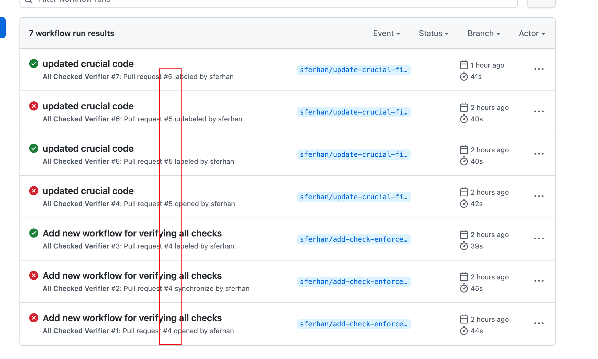The height and width of the screenshot is (359, 598).
Task: Click calendar icon on Verifier #3 row
Action: (464, 234)
